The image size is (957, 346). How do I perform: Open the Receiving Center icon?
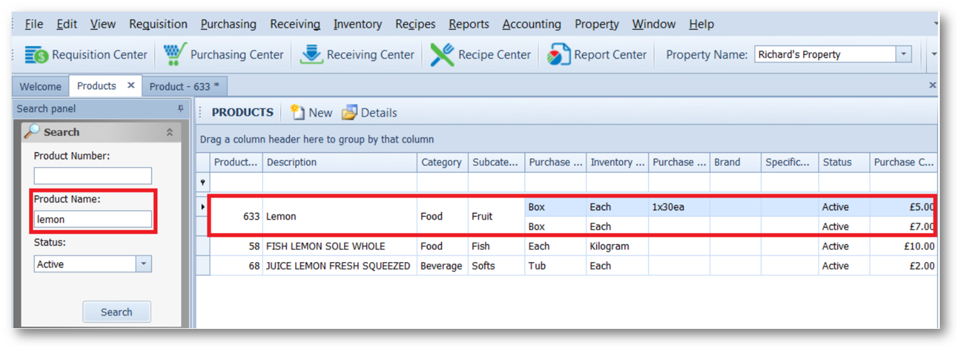click(x=311, y=54)
